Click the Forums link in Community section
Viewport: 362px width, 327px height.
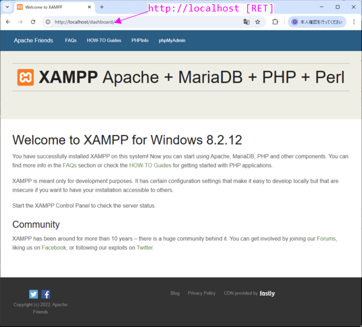click(x=326, y=238)
